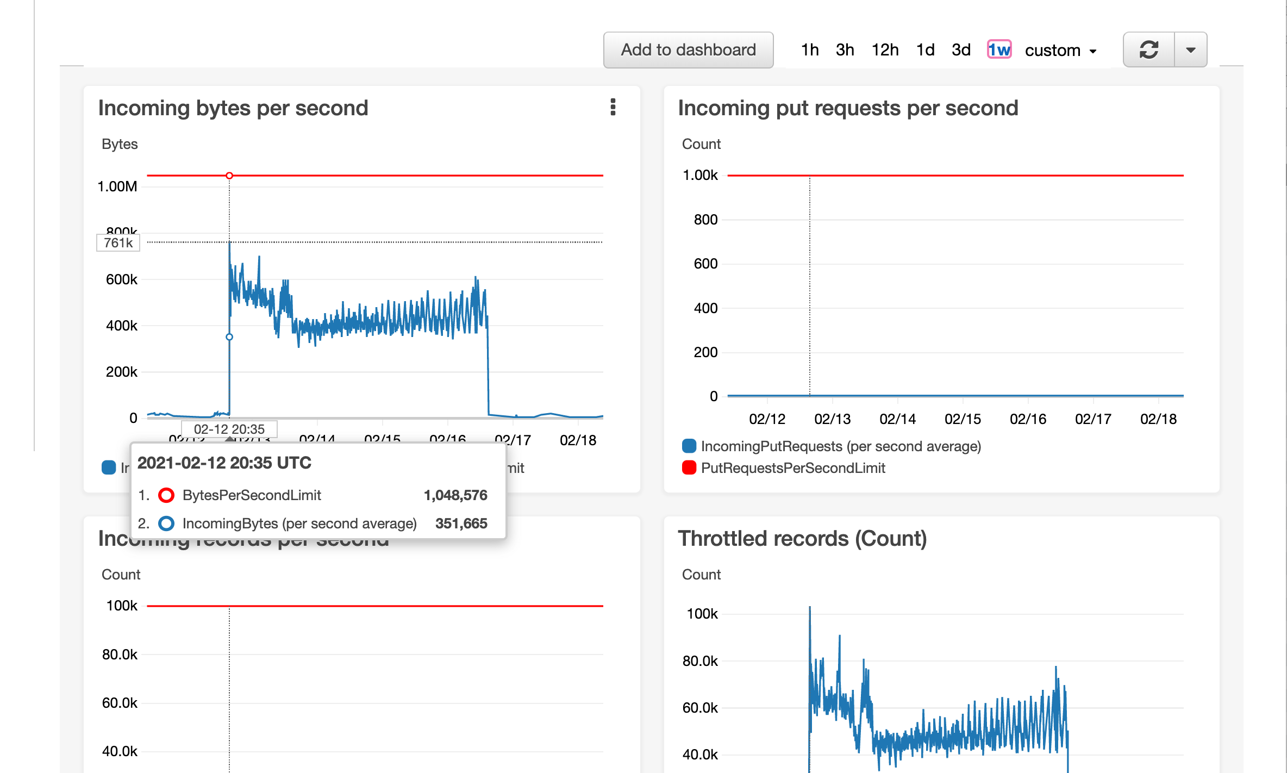Image resolution: width=1287 pixels, height=773 pixels.
Task: Click the BytesPerSecondLimit entry in the tooltip
Action: coord(252,495)
